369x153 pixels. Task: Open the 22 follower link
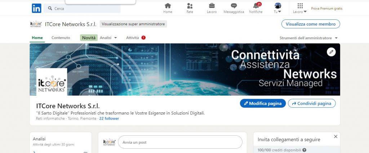coord(109,118)
